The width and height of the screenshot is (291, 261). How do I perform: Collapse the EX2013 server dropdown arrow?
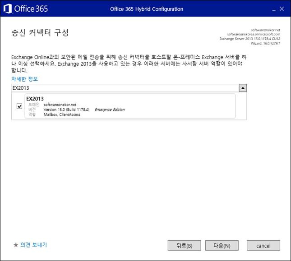(x=243, y=88)
